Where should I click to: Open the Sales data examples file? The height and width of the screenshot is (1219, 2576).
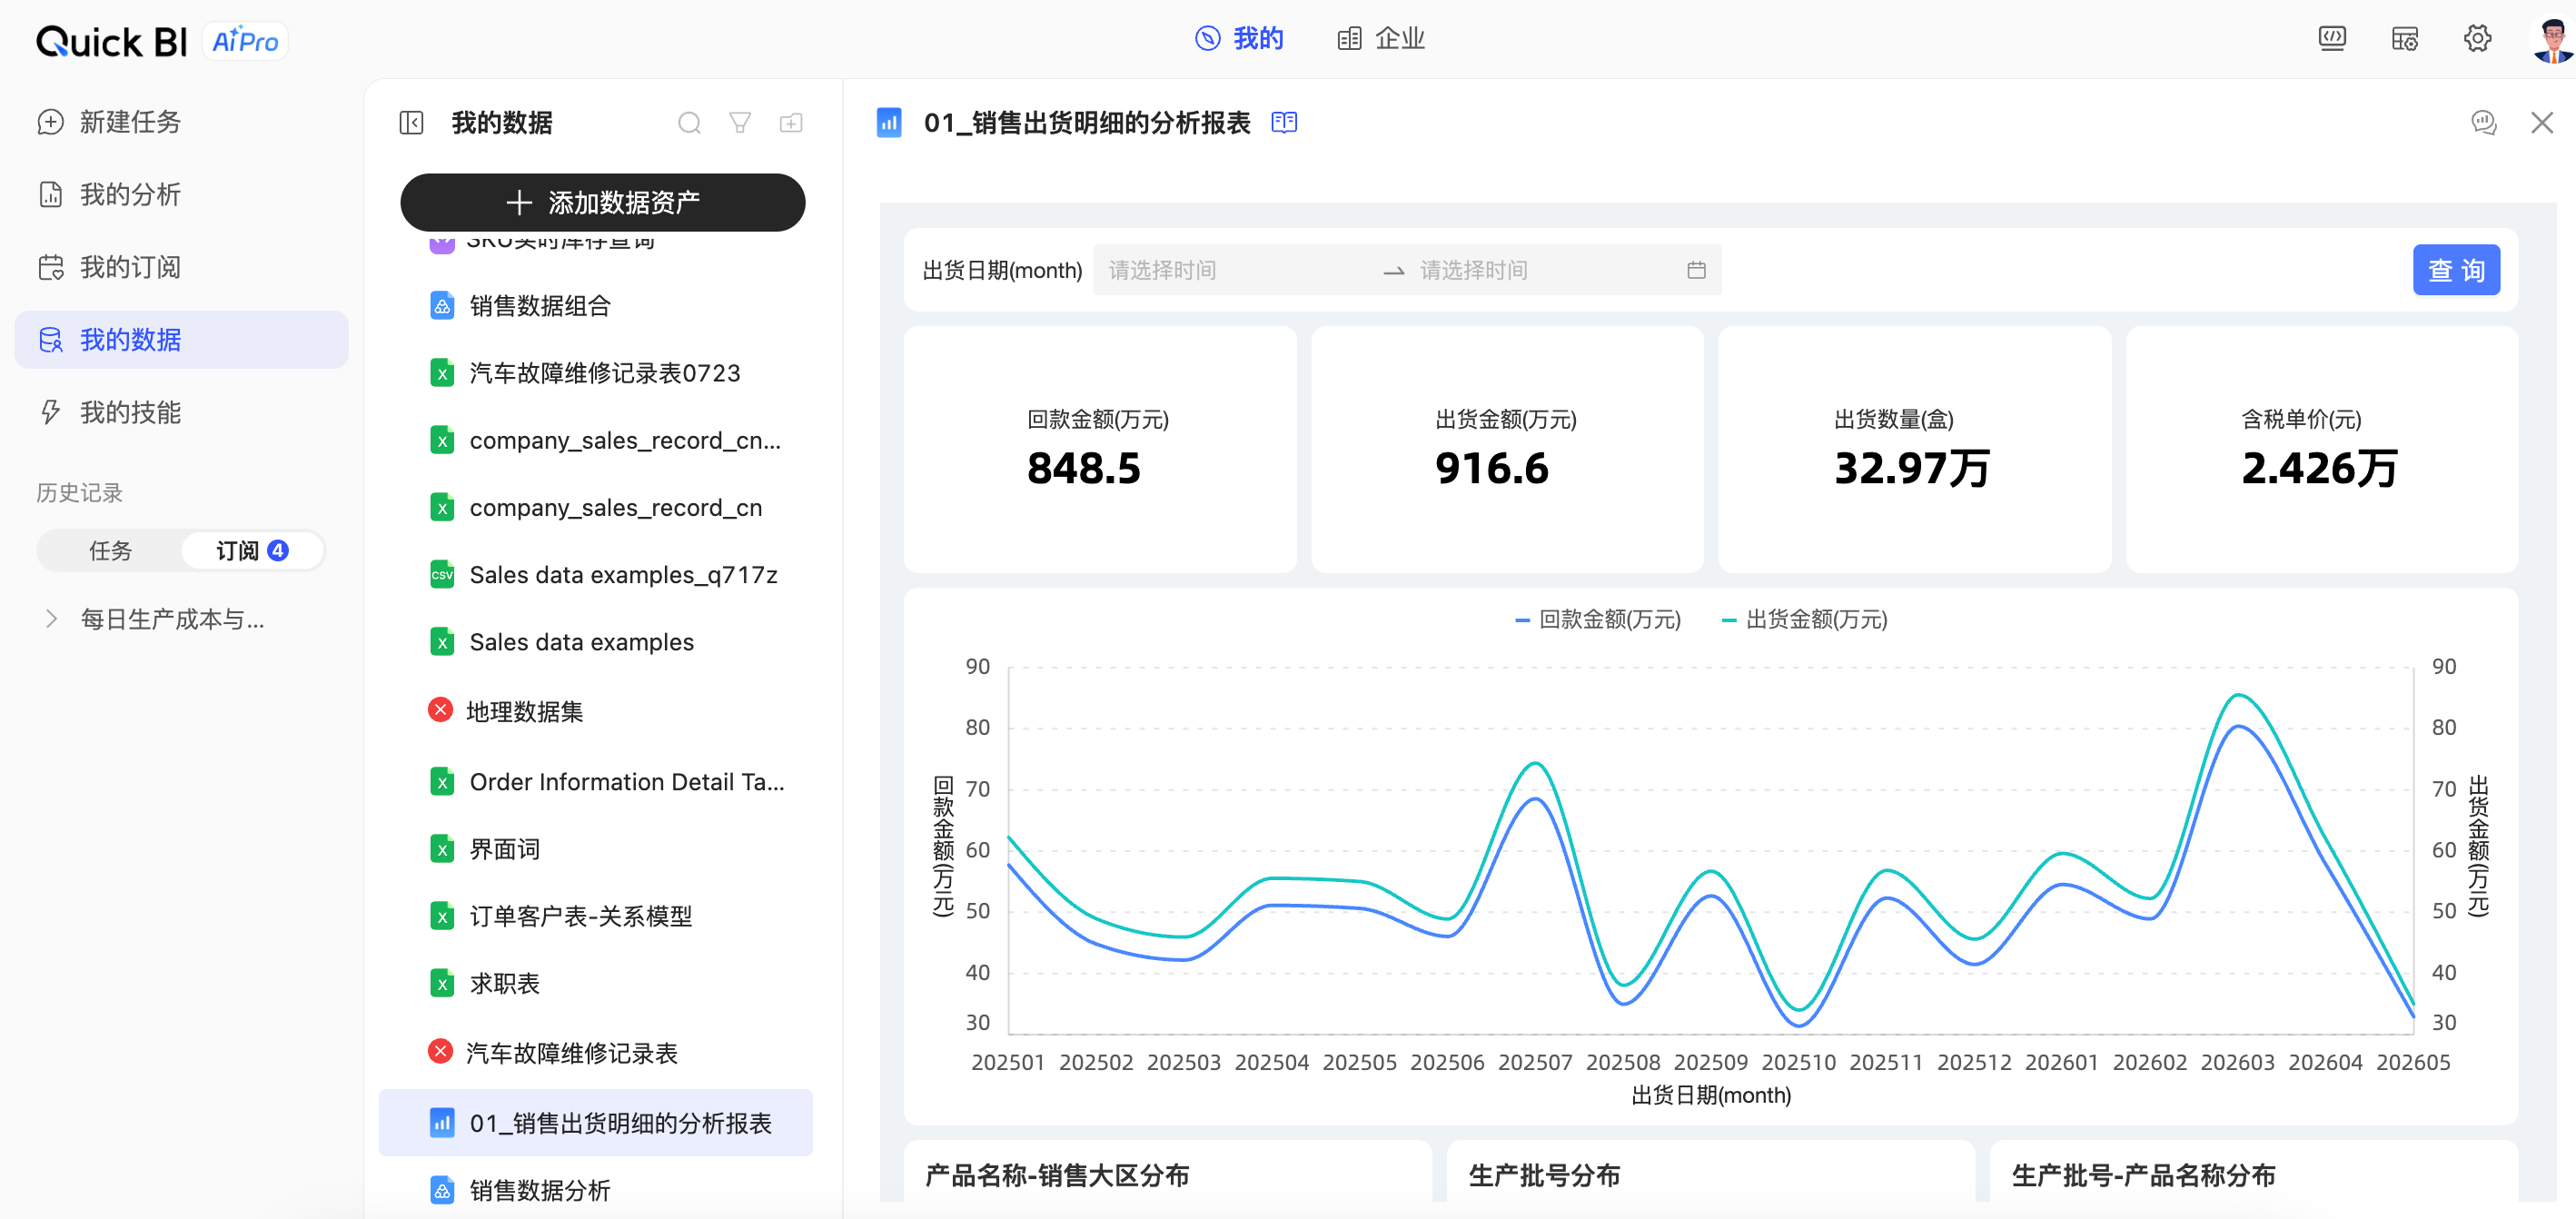click(x=596, y=642)
